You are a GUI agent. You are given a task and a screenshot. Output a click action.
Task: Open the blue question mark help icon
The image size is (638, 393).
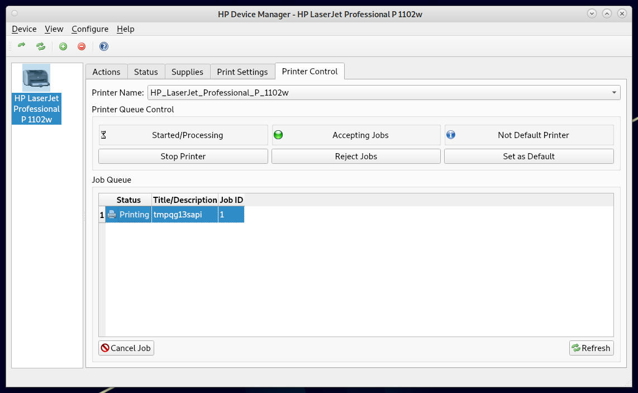104,46
